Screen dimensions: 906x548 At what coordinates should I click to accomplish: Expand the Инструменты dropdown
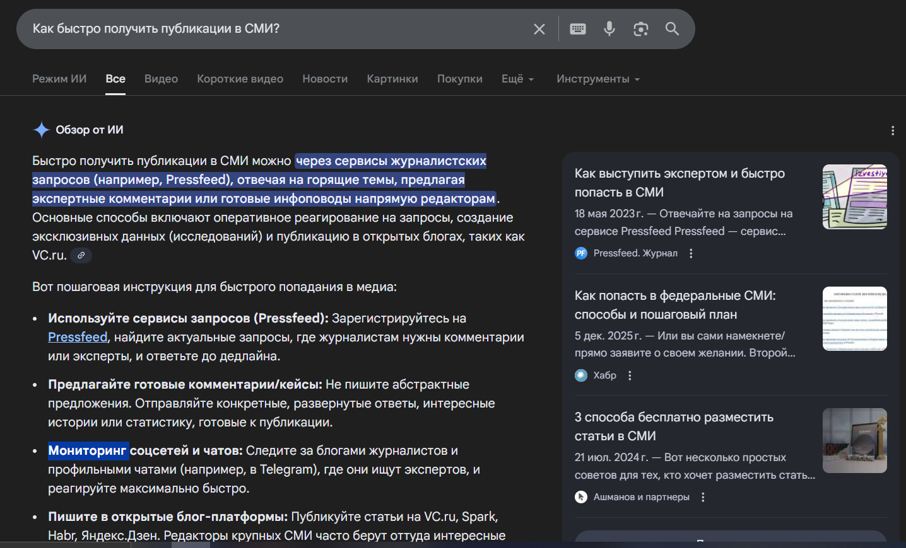pos(597,79)
